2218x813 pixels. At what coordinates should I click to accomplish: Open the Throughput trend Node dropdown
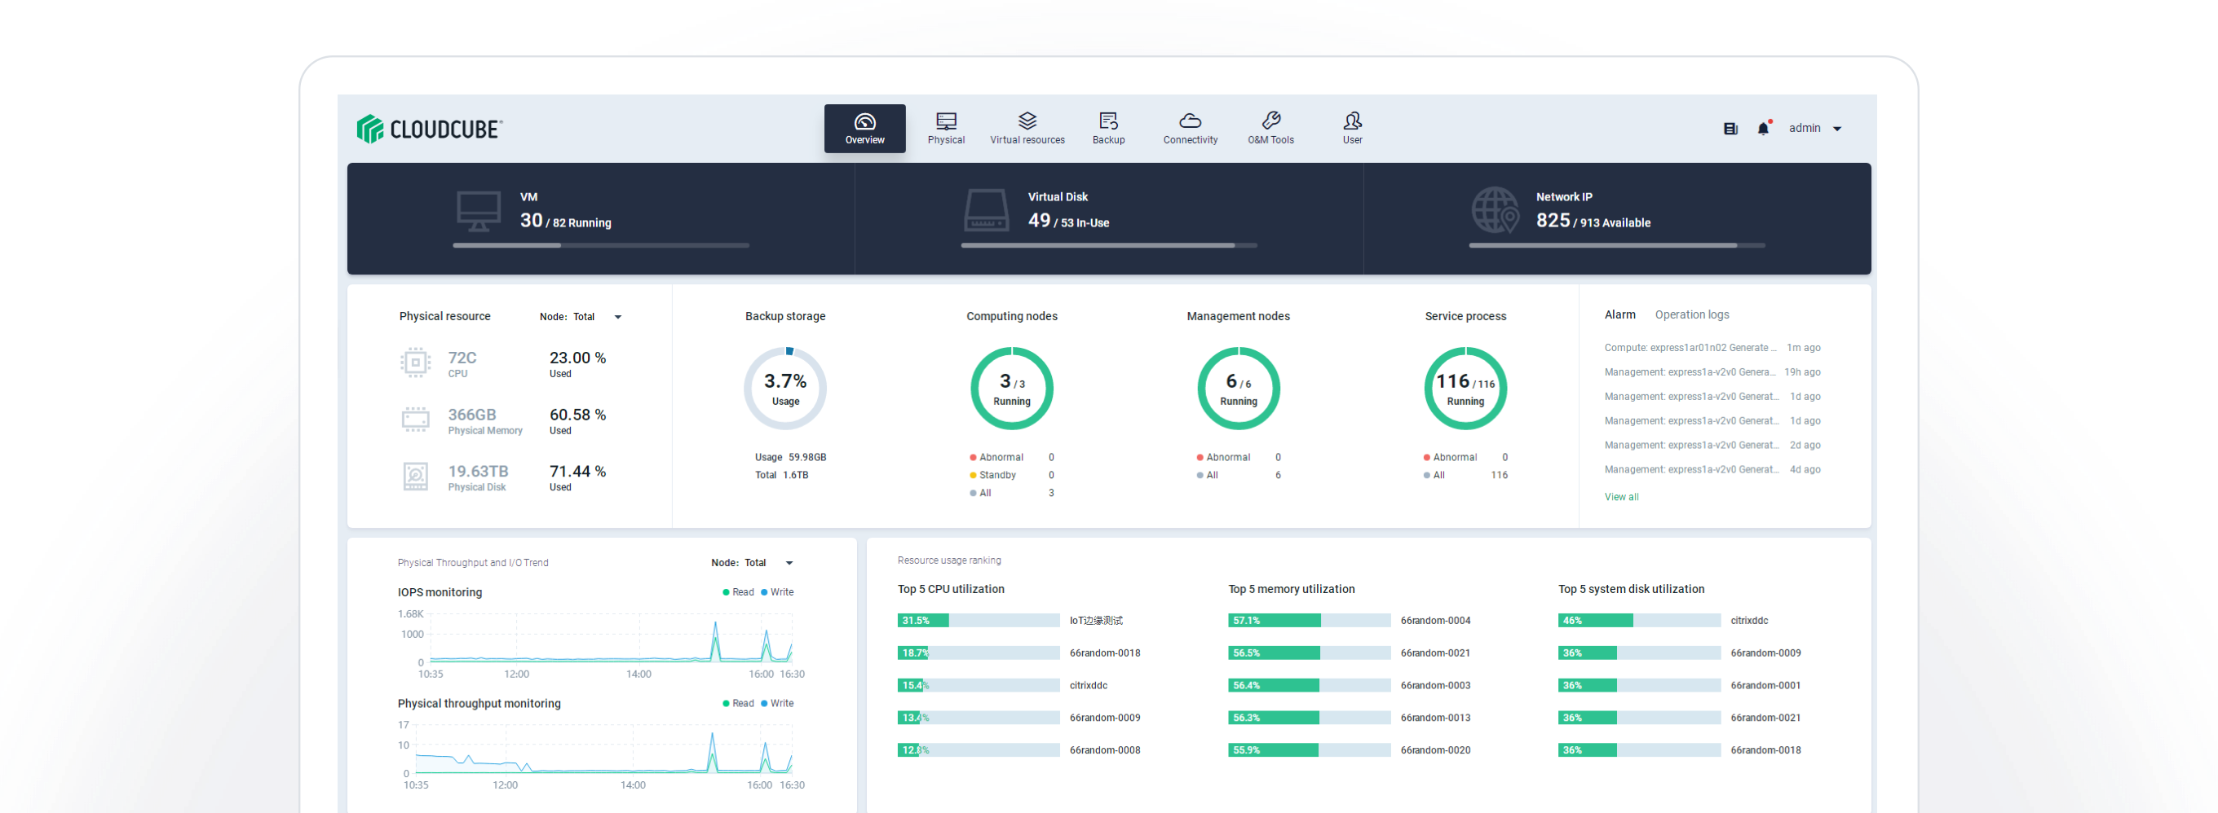[753, 563]
